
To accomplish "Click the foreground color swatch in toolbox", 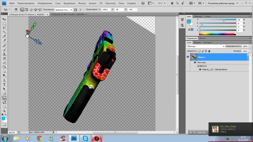I will click(x=3, y=118).
